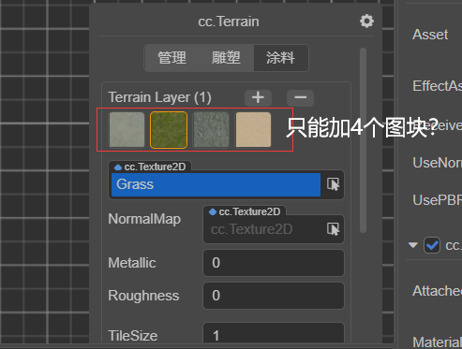462x349 pixels.
Task: Select the dark gray rock terrain layer
Action: pyautogui.click(x=211, y=129)
